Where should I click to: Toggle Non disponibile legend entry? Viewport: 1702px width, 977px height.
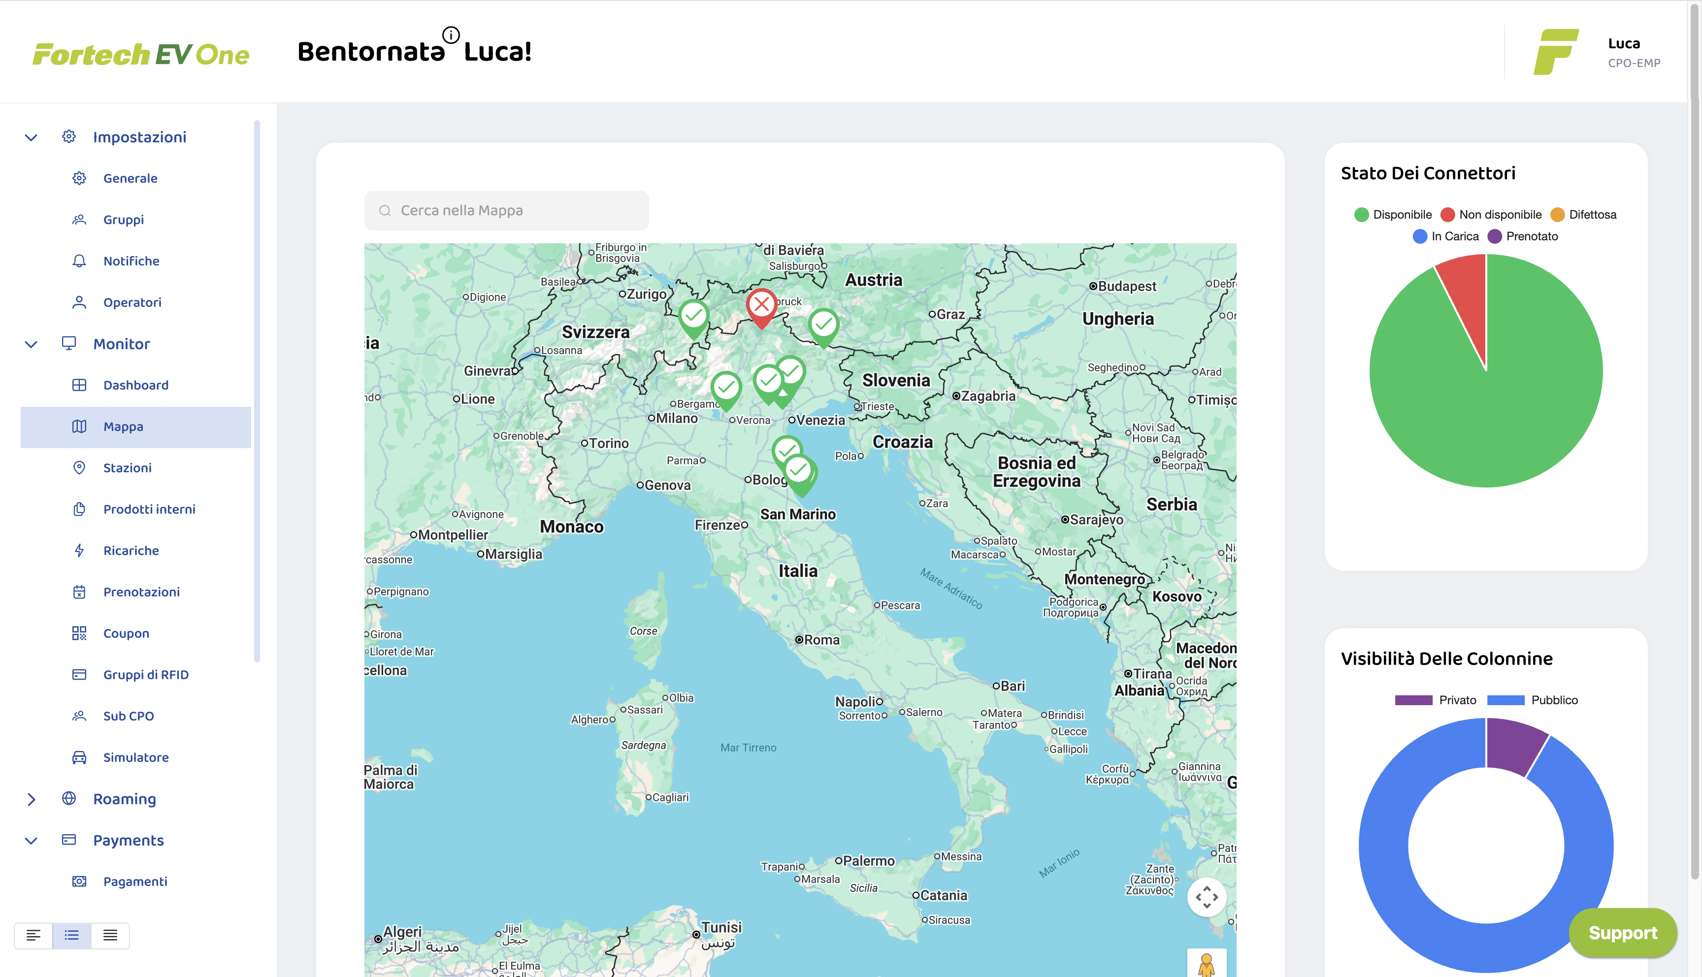pyautogui.click(x=1491, y=215)
